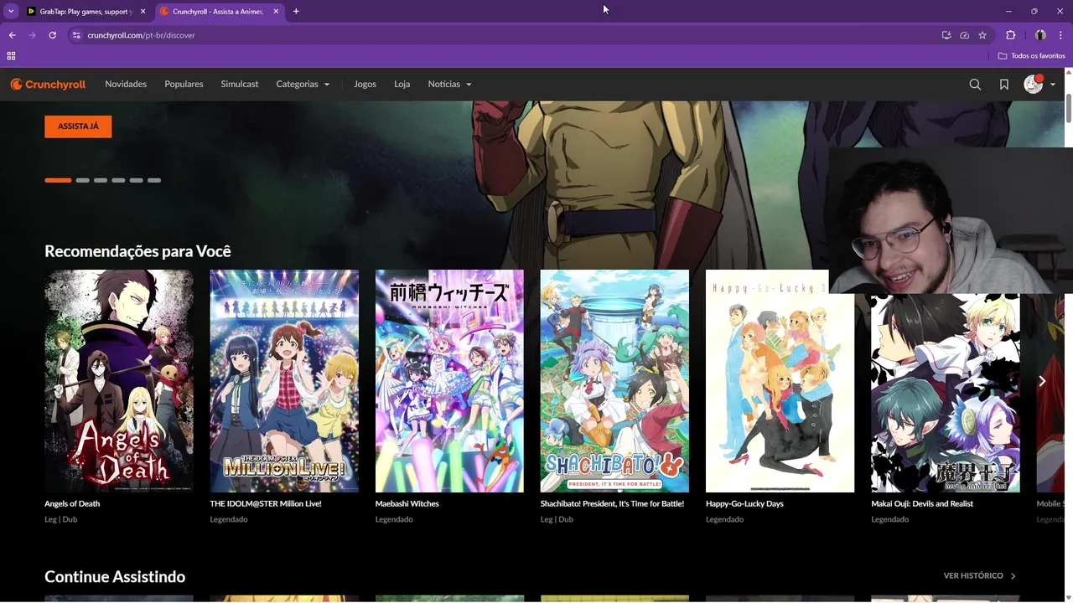Click the Legendado label under Maebashi Witches
The image size is (1073, 603).
394,519
